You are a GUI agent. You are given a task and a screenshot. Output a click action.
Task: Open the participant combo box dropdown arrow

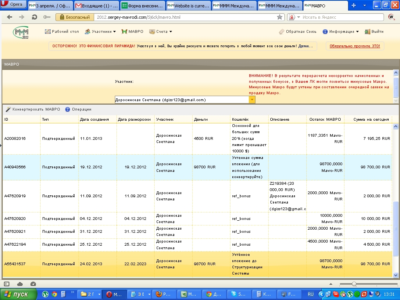252,100
